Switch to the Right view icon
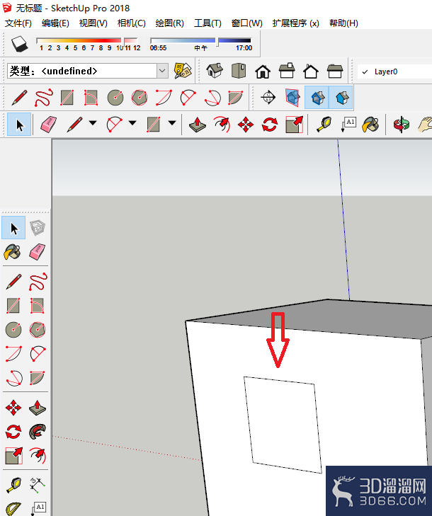This screenshot has height=516, width=432. coord(287,71)
